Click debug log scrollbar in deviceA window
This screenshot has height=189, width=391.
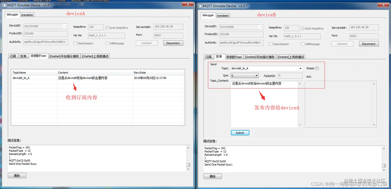point(188,158)
